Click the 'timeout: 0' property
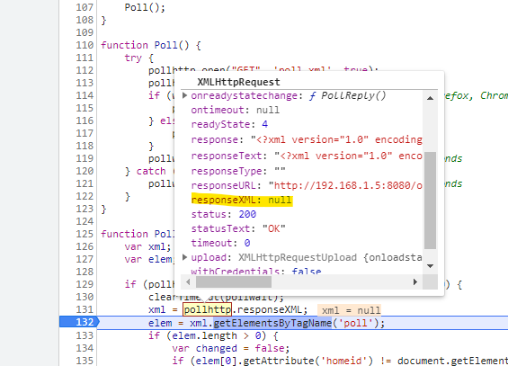This screenshot has width=508, height=366. [x=220, y=243]
